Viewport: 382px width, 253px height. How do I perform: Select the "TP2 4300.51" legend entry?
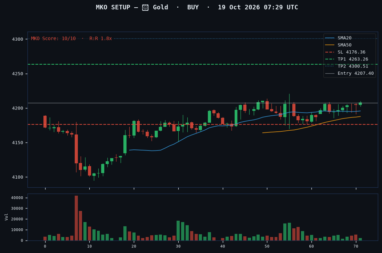tap(353, 66)
